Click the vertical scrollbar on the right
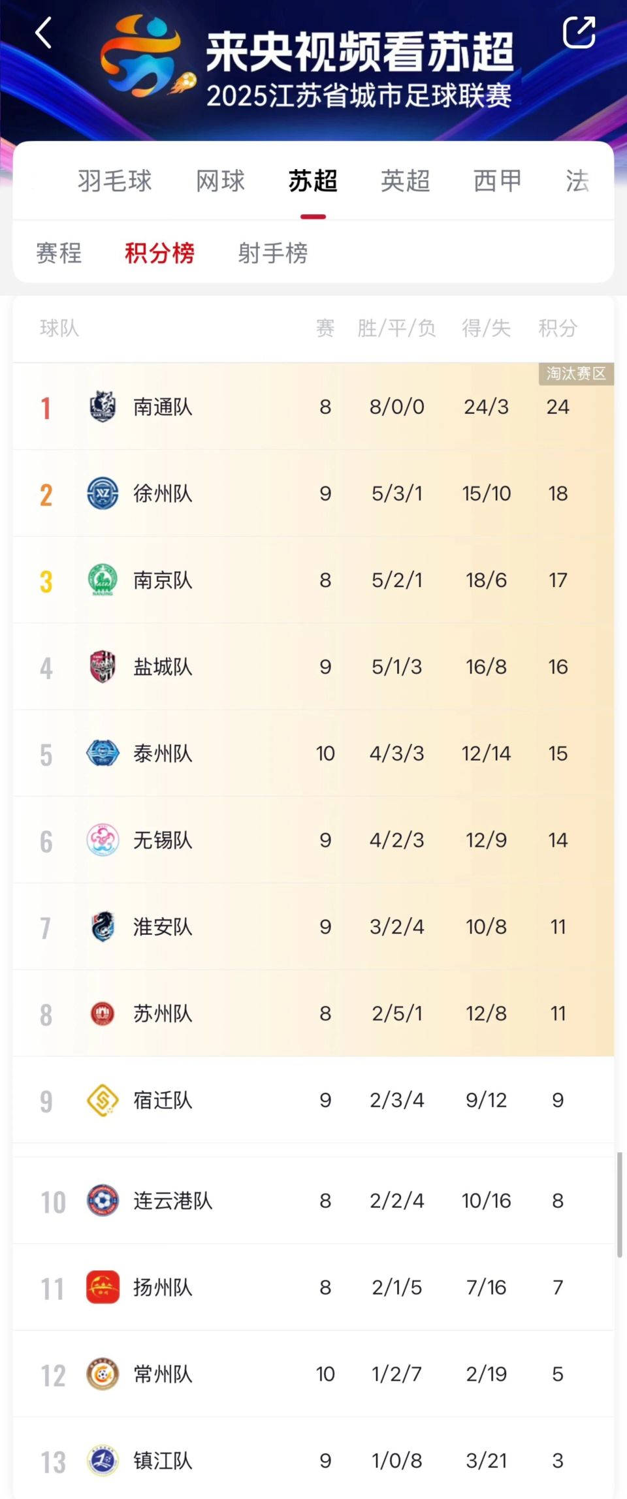627x1499 pixels. point(619,1205)
